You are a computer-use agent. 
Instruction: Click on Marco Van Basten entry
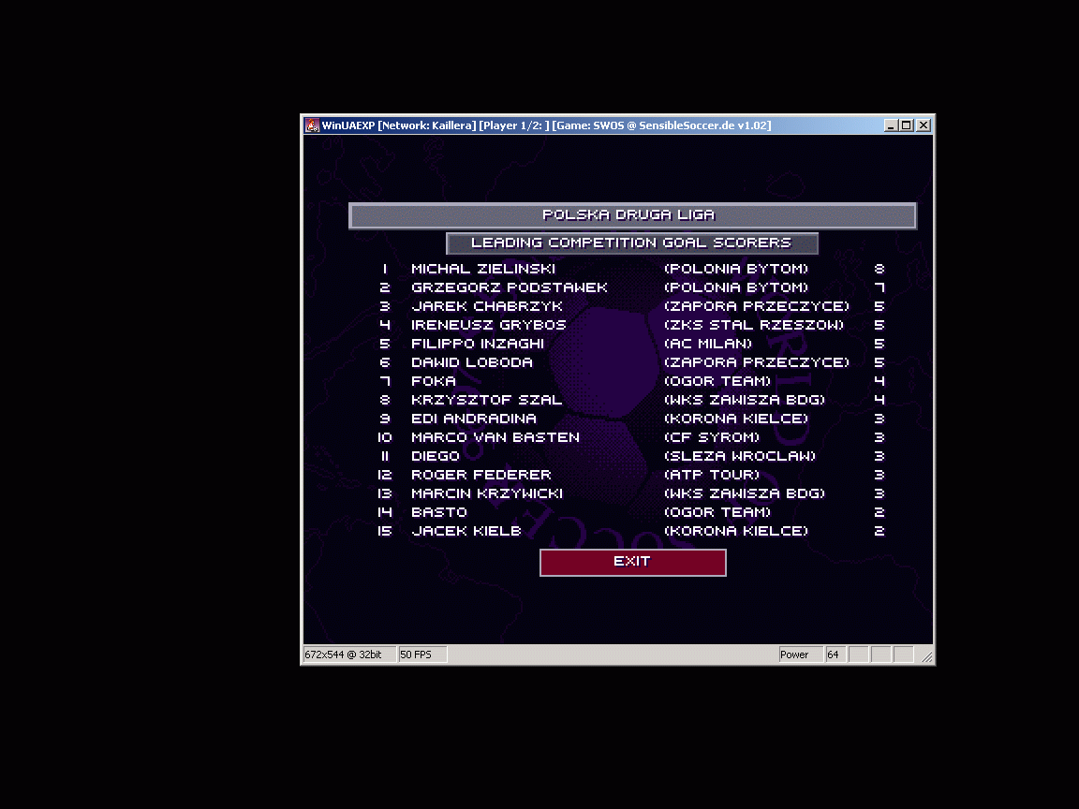[495, 437]
